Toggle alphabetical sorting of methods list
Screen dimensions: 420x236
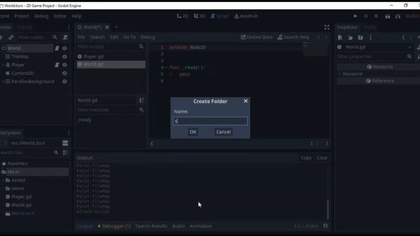pos(142,100)
